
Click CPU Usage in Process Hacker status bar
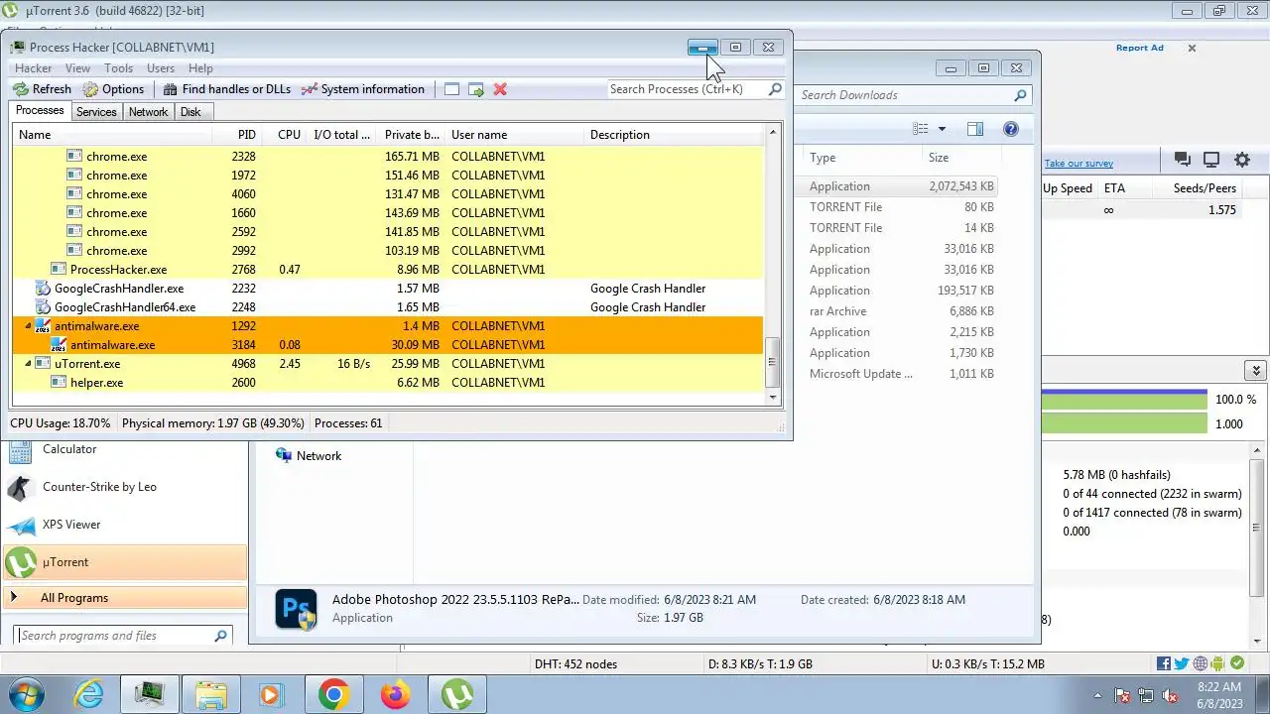[61, 423]
